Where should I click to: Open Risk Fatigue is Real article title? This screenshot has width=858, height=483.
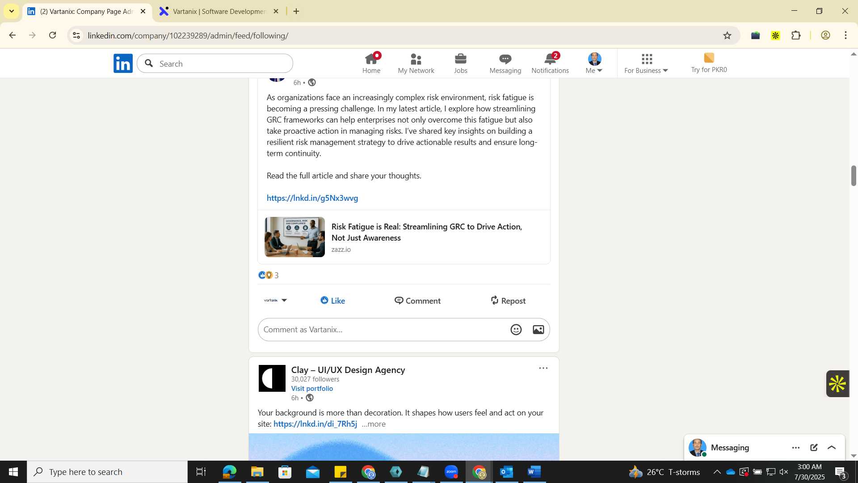point(427,232)
